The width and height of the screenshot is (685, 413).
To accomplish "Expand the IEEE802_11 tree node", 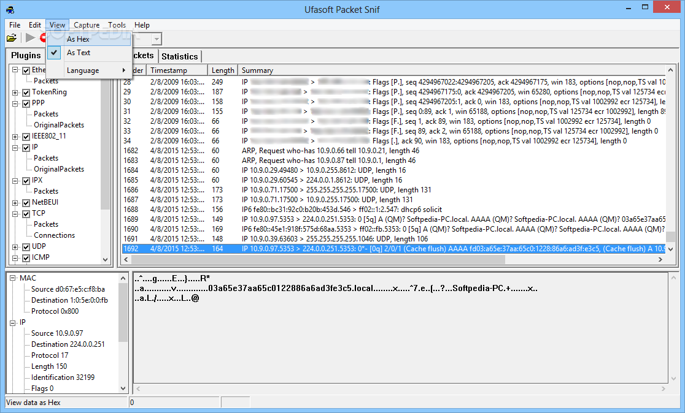I will [15, 137].
